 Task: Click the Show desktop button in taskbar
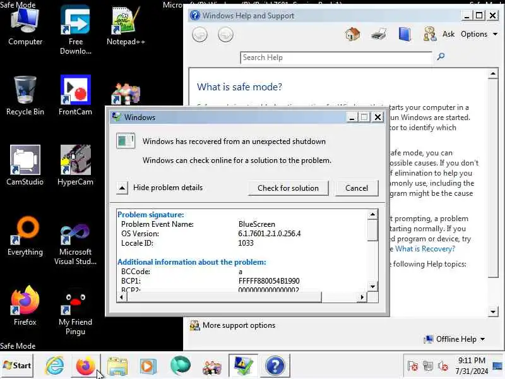point(498,366)
